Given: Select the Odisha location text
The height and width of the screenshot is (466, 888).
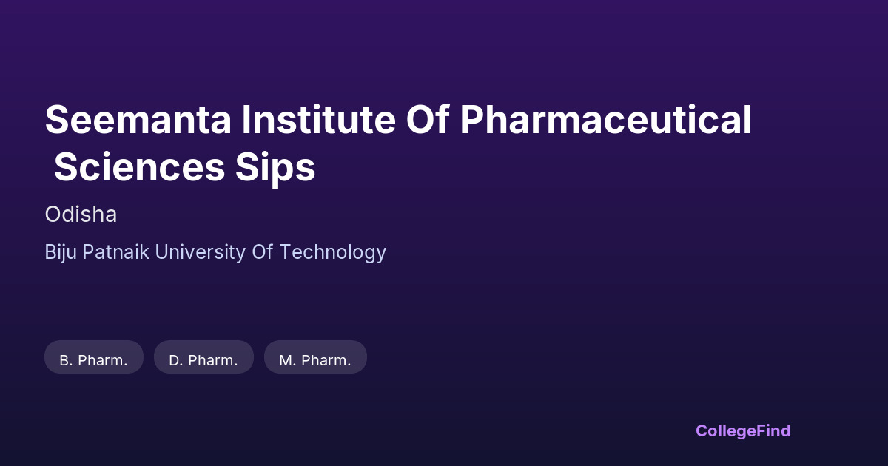Looking at the screenshot, I should 81,215.
